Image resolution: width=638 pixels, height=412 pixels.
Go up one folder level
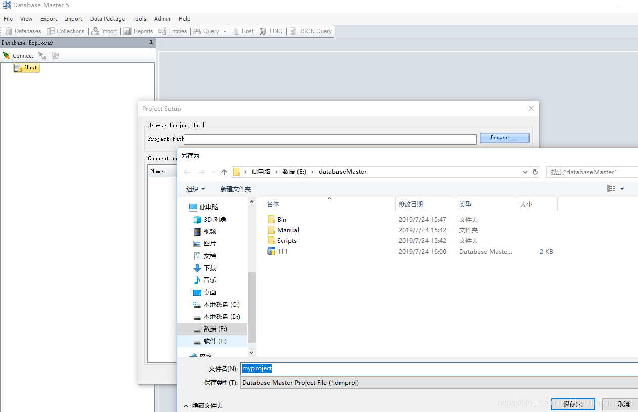pos(224,172)
